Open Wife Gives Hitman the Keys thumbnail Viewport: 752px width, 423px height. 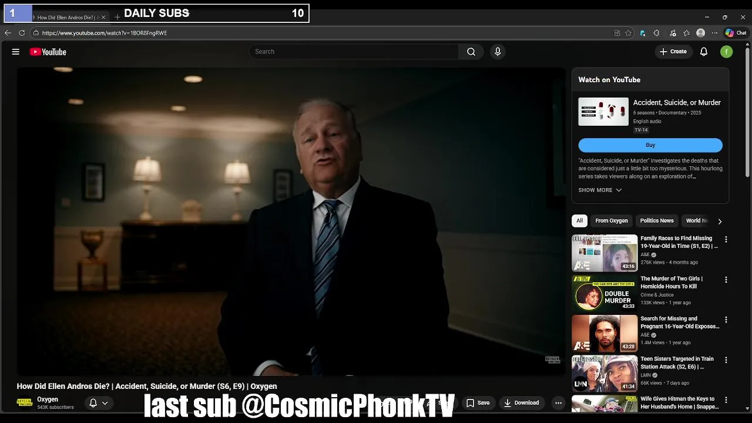click(605, 404)
